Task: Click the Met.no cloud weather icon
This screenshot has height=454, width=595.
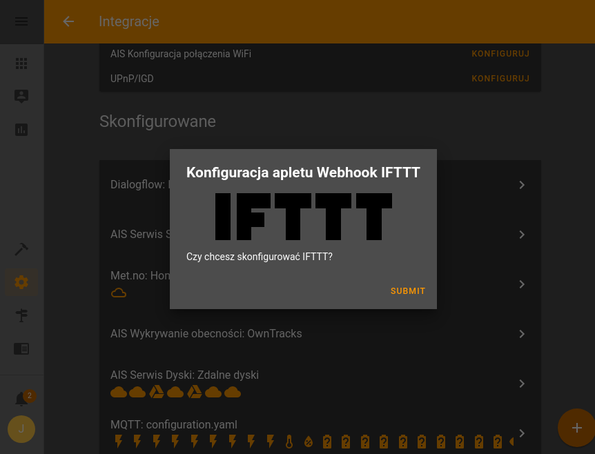Action: 119,293
